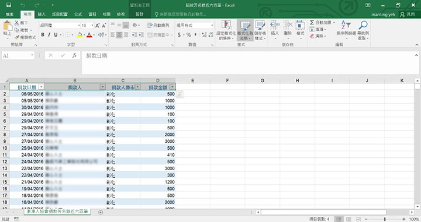
Task: Open the filter dropdown in the column A header
Action: click(41, 87)
